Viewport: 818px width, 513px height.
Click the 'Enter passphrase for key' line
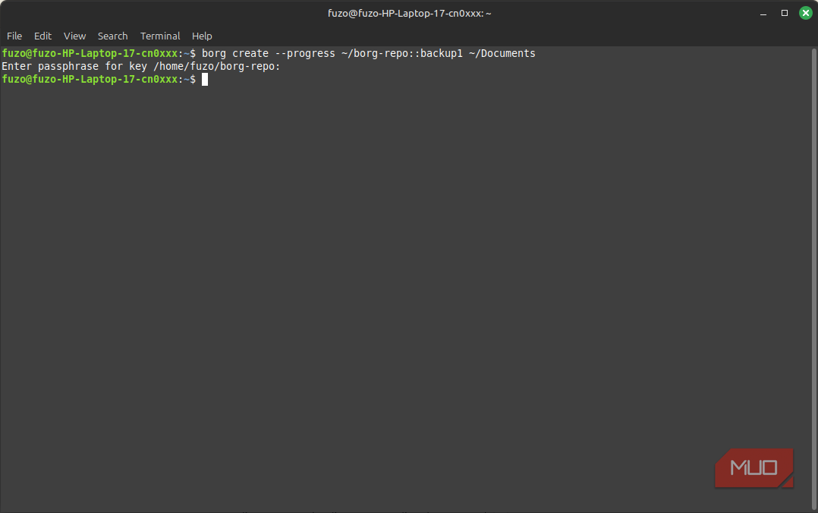click(x=141, y=66)
